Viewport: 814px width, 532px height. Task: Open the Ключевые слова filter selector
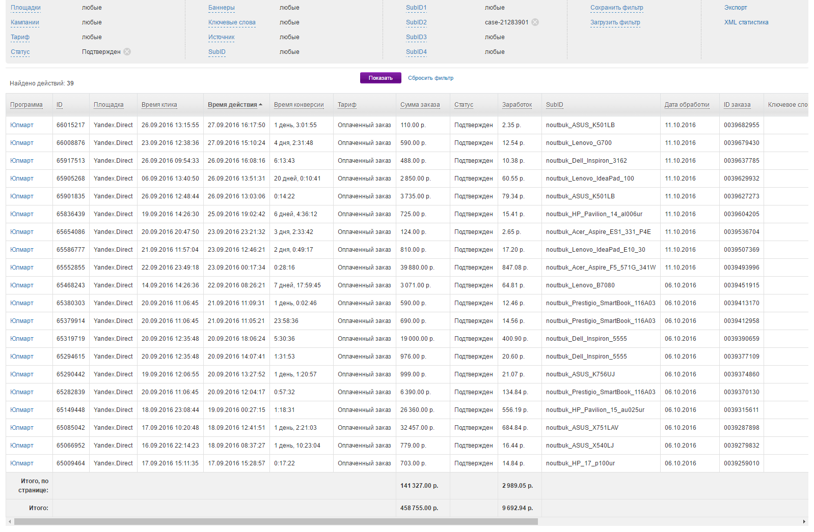[x=232, y=22]
